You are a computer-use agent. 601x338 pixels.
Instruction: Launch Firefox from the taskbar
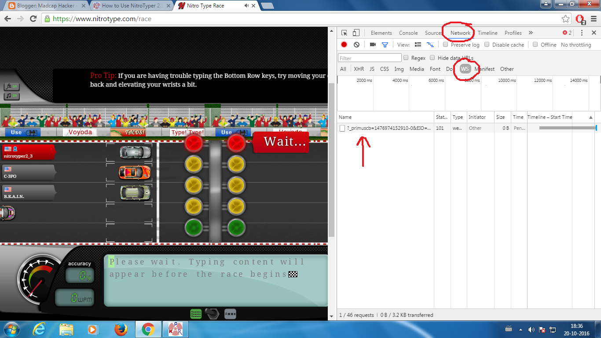point(121,329)
